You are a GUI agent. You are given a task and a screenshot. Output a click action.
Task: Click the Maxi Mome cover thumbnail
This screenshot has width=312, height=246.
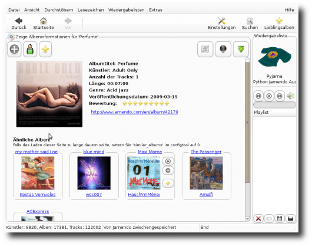click(x=144, y=173)
